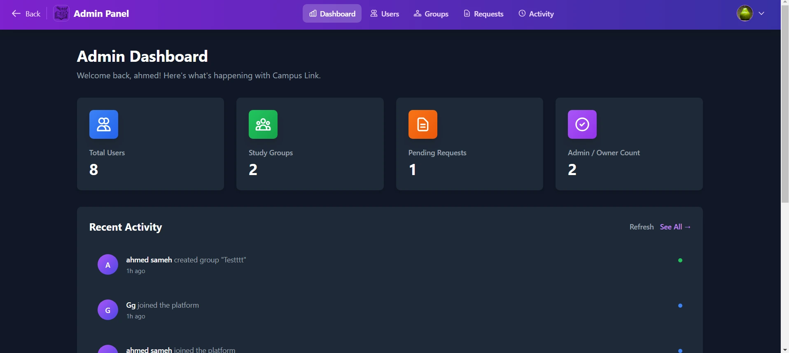Viewport: 789px width, 353px height.
Task: Click the profile avatar picture in header
Action: pos(745,13)
